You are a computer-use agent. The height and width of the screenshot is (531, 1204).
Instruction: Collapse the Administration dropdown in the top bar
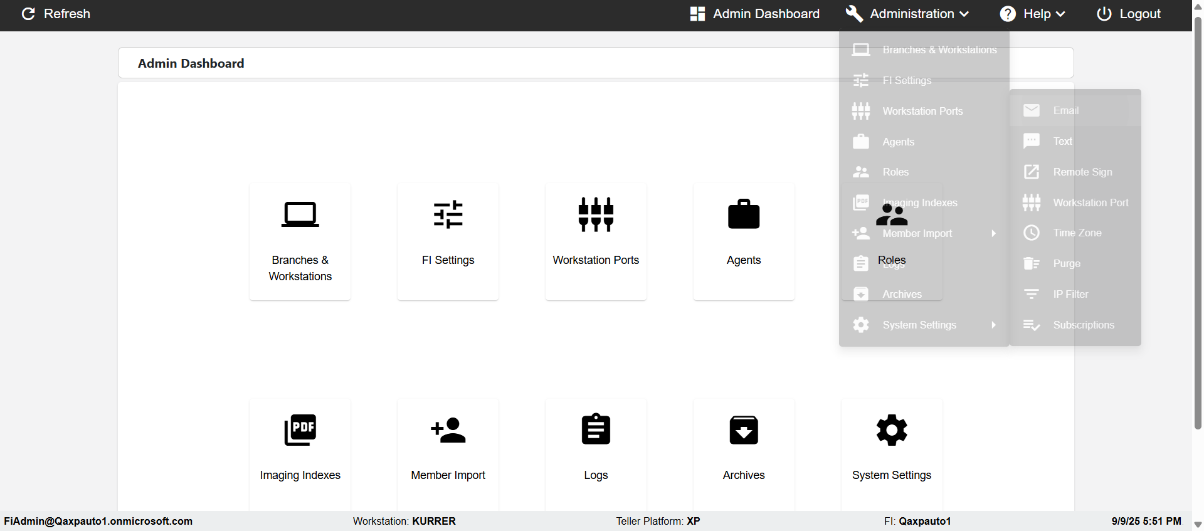907,14
